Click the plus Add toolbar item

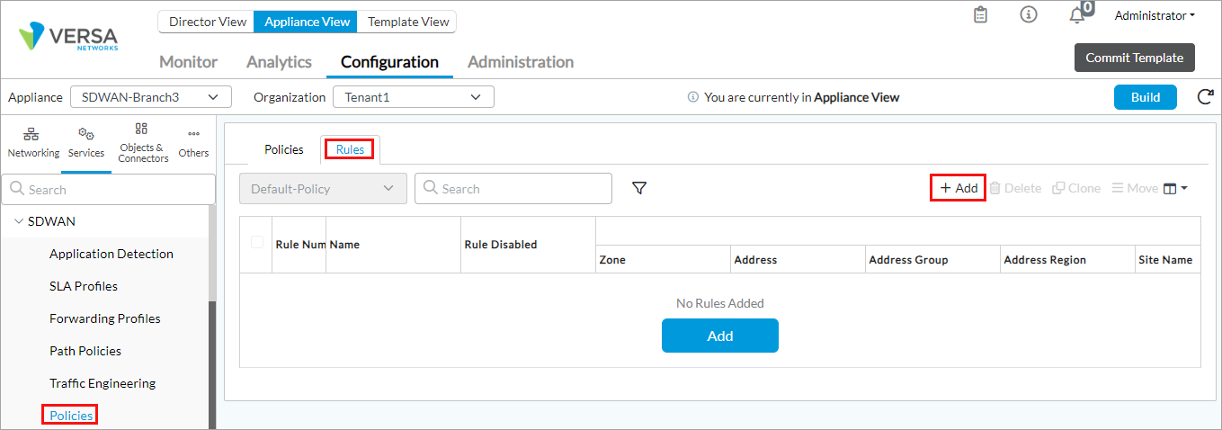pyautogui.click(x=959, y=188)
